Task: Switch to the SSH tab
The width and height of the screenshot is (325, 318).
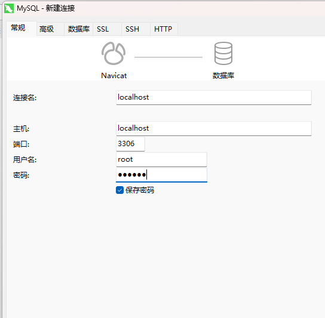Action: (136, 29)
